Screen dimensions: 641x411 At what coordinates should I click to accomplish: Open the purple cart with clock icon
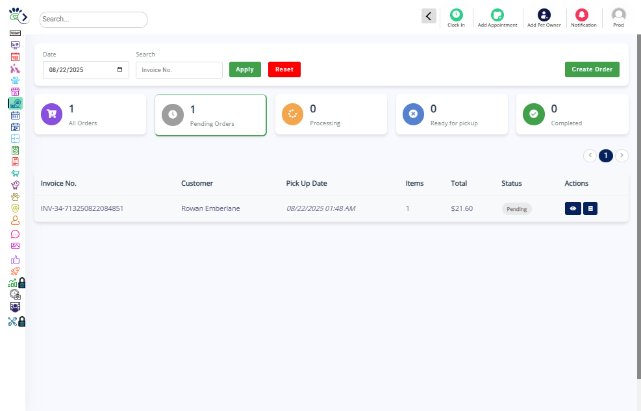pyautogui.click(x=15, y=184)
